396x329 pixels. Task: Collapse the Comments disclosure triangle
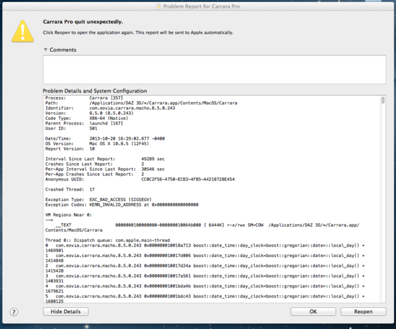46,49
